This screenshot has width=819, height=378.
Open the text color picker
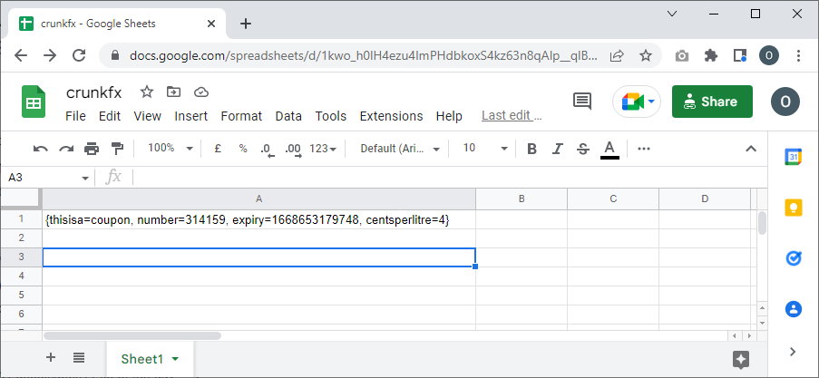pyautogui.click(x=609, y=149)
